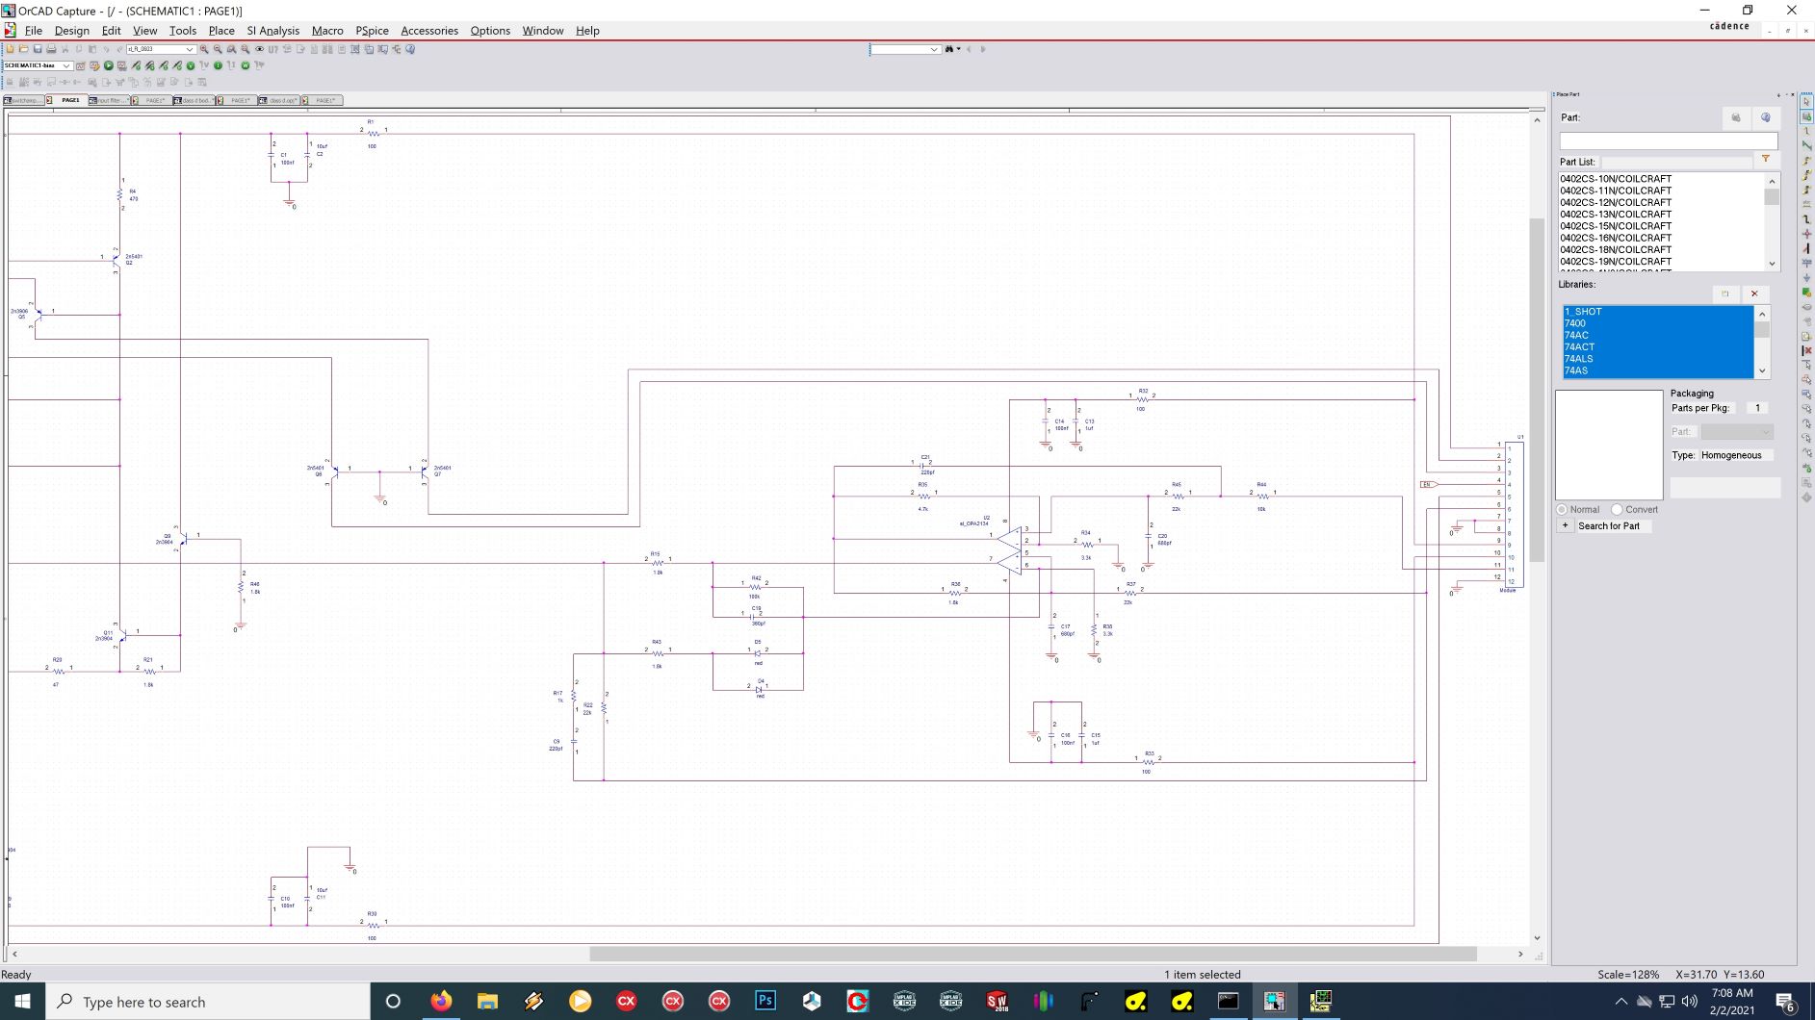Click the place-part icon beside the Part label
Screen dimensions: 1815x1020
coord(1736,117)
